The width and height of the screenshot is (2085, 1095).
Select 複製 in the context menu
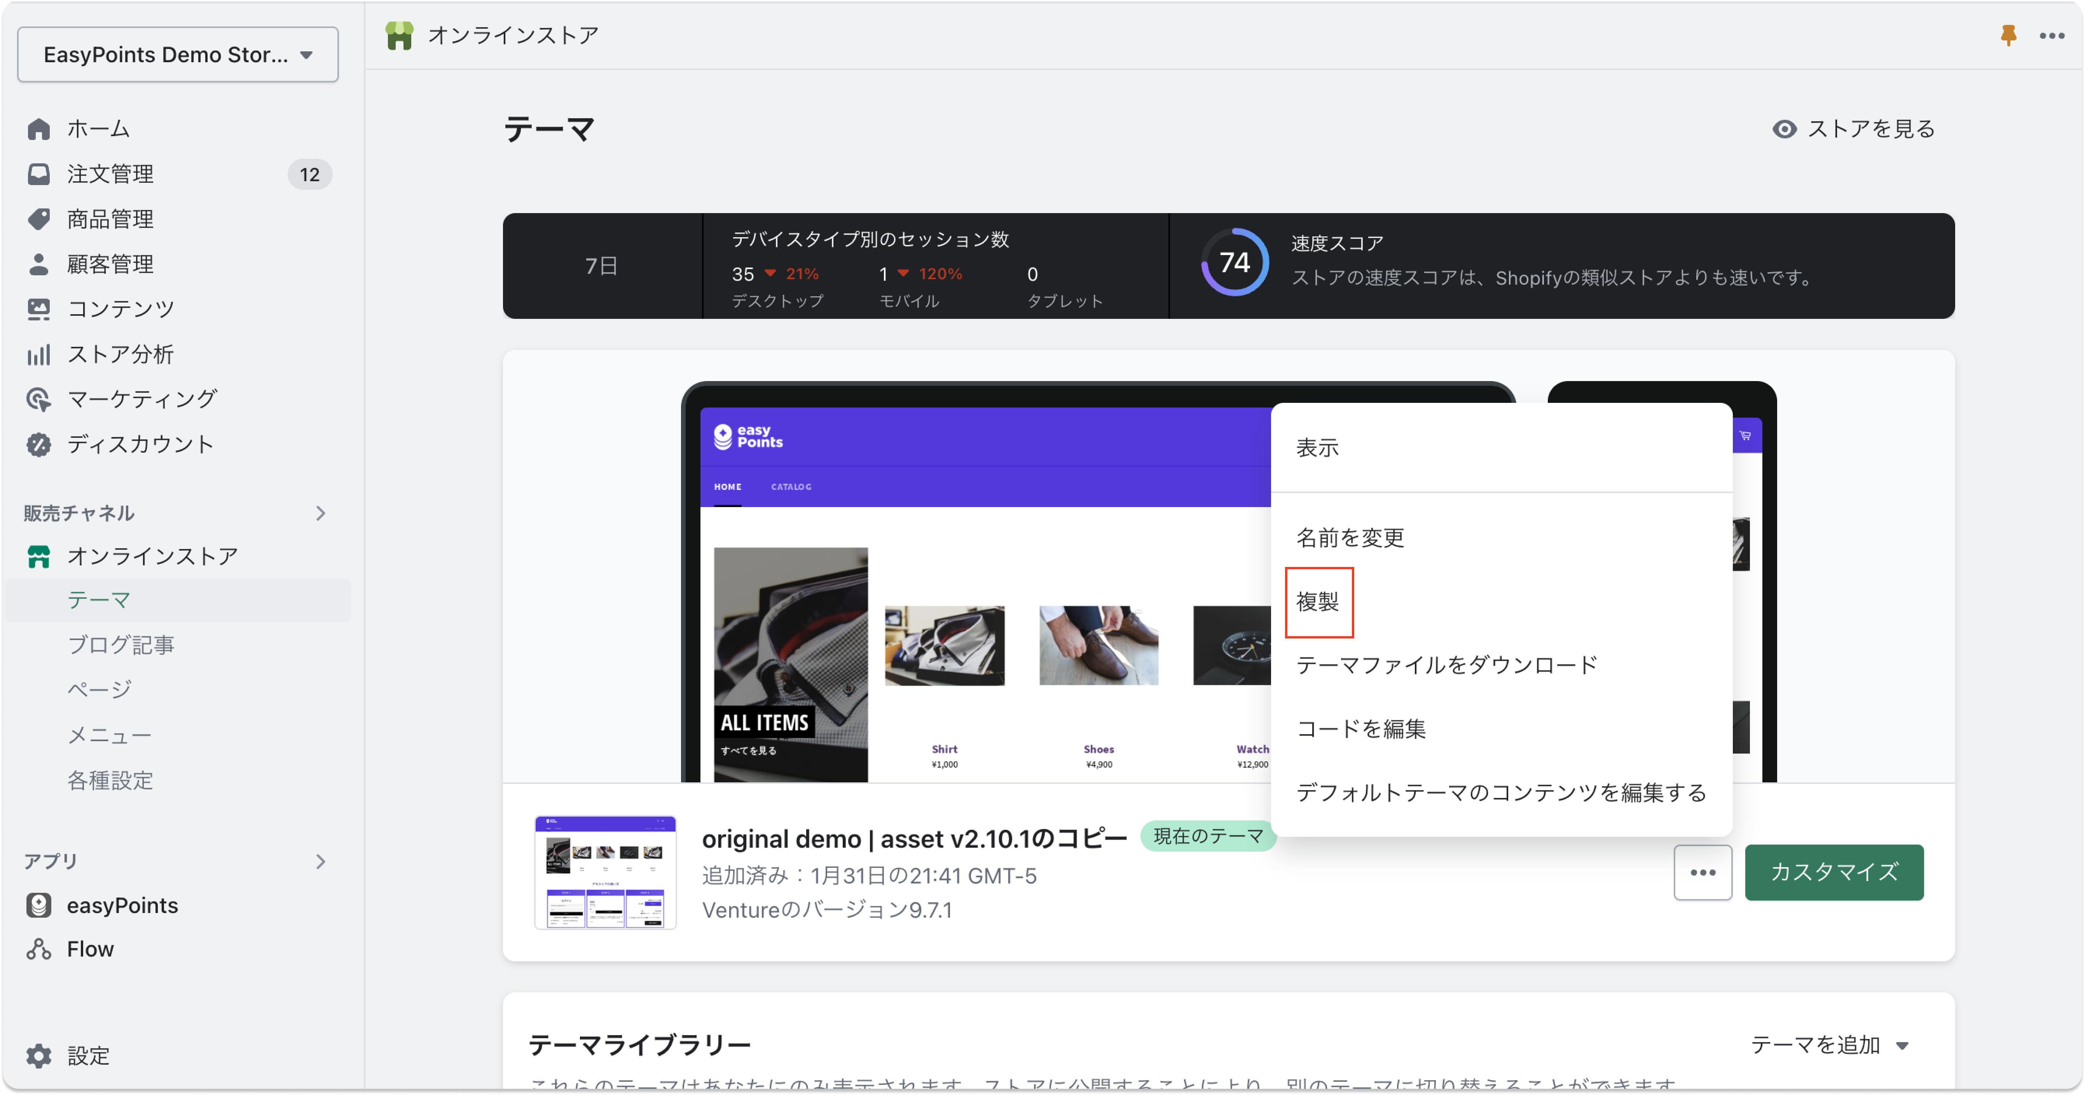(1502, 602)
